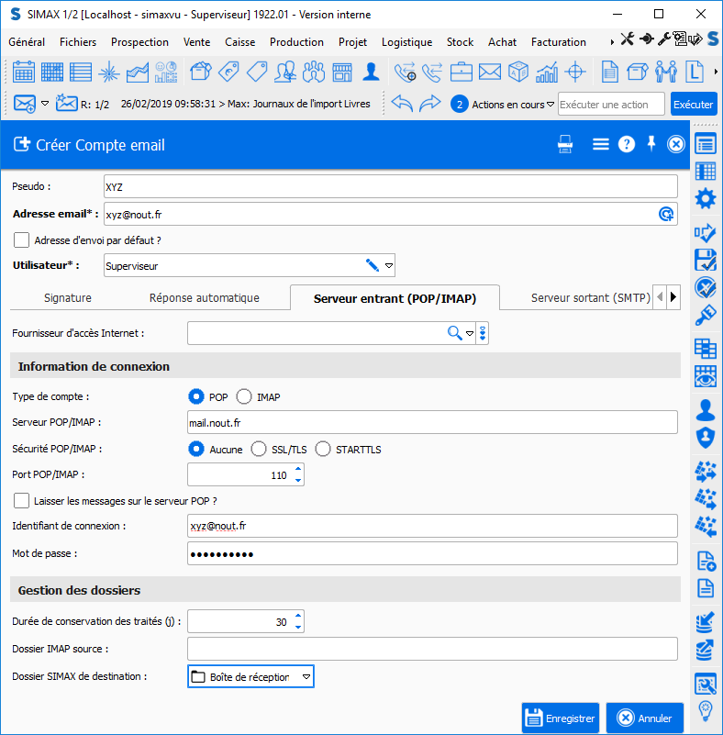Open the hamburger menu in form header

click(600, 144)
